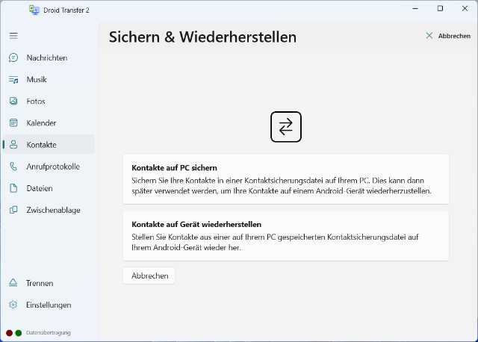Click the Dateien document icon
Image resolution: width=478 pixels, height=342 pixels.
click(13, 188)
